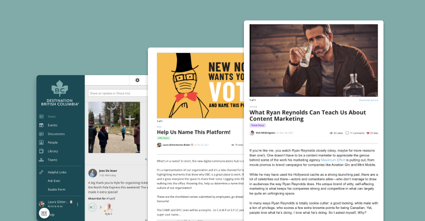Open the totem poles photo
The width and height of the screenshot is (425, 221).
(114, 128)
